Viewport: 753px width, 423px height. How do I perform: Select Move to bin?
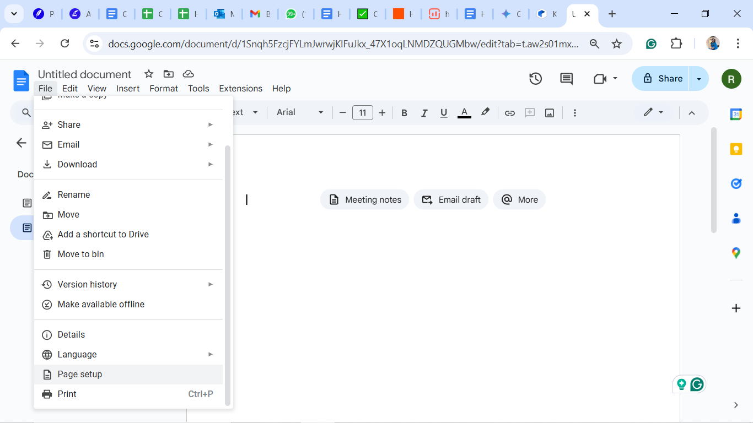[x=128, y=254]
